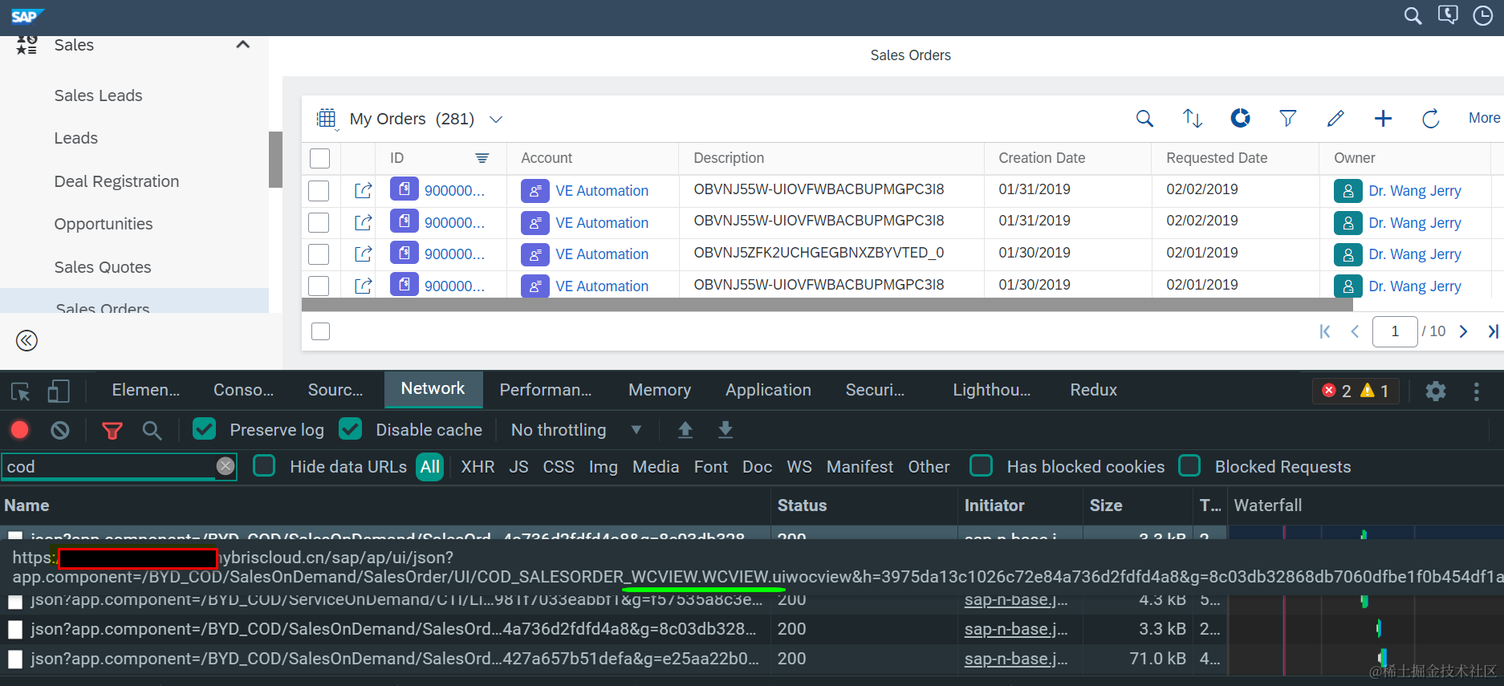
Task: Enable Hide data URLs checkbox
Action: [264, 465]
